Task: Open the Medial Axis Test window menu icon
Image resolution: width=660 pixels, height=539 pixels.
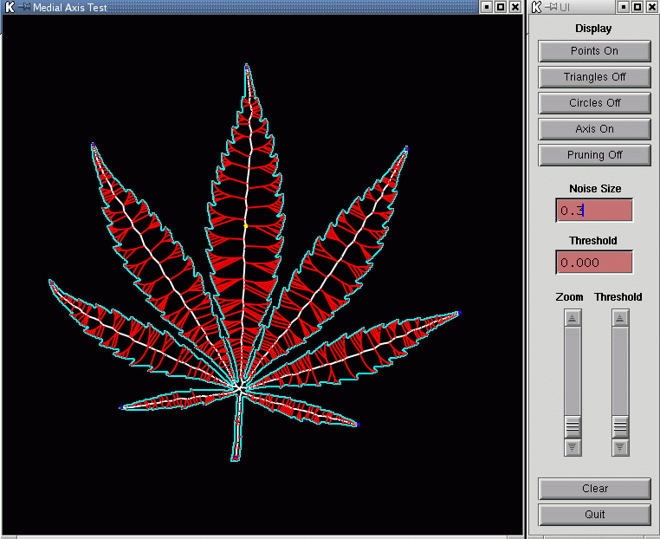Action: (x=10, y=7)
